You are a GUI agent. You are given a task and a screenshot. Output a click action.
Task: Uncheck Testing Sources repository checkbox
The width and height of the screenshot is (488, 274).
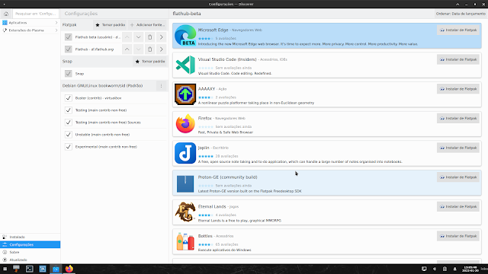(69, 123)
